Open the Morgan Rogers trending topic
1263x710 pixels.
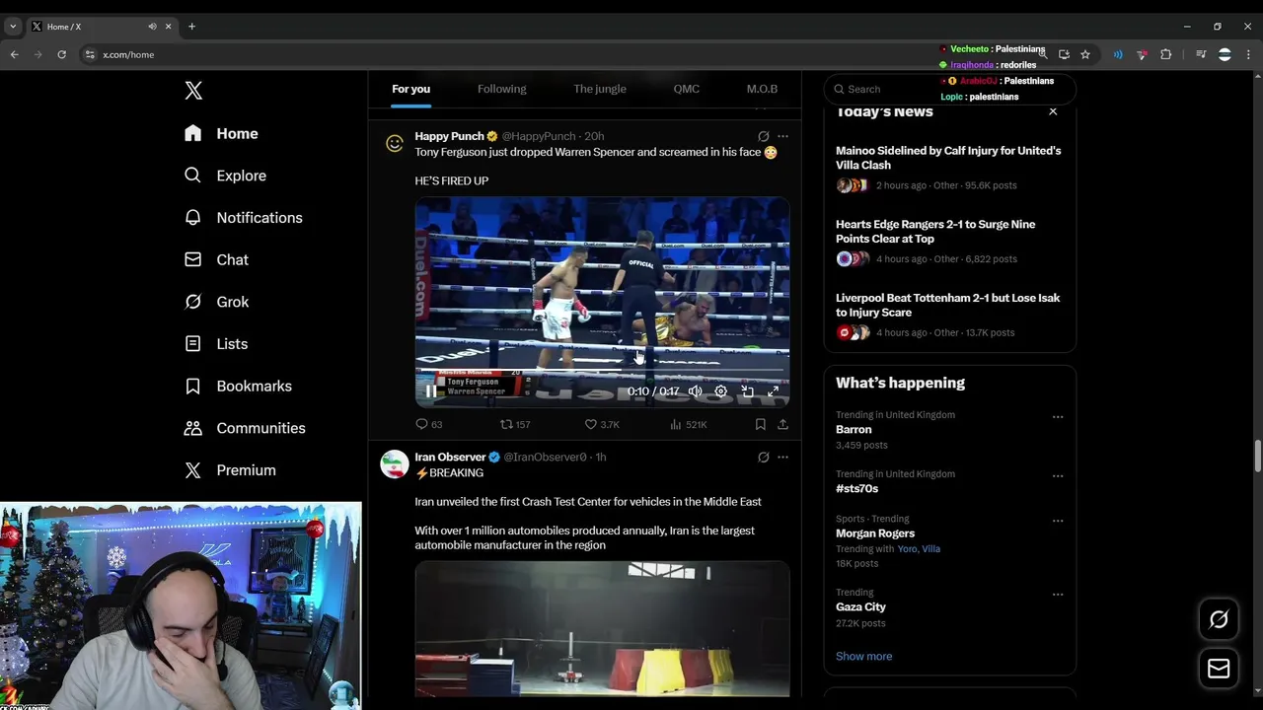point(875,533)
